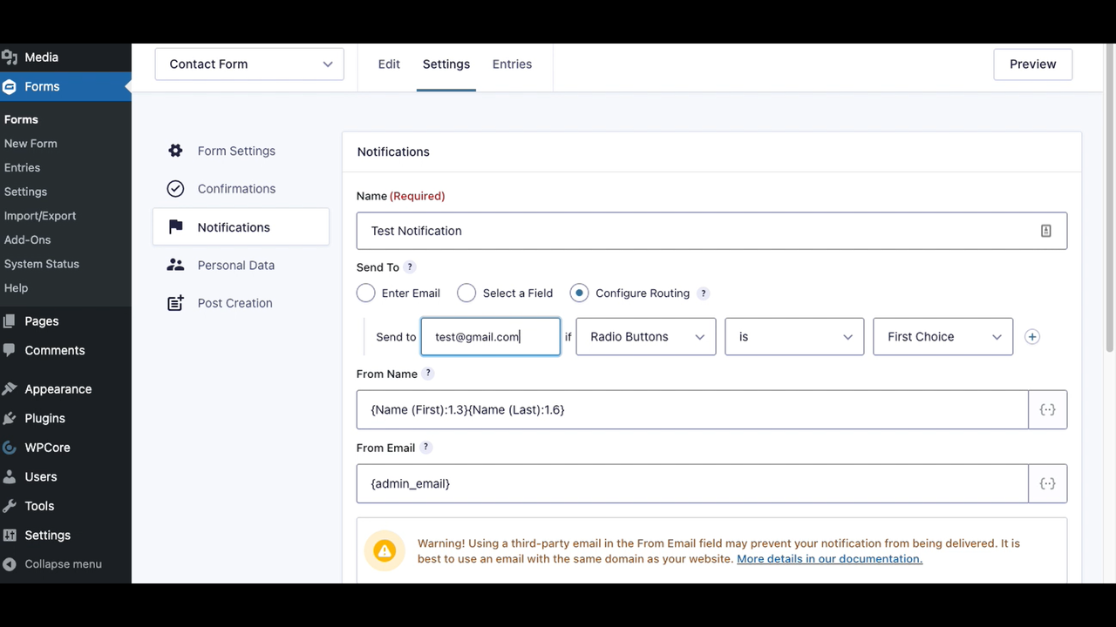1116x627 pixels.
Task: Select the Personal Data icon
Action: click(x=175, y=265)
